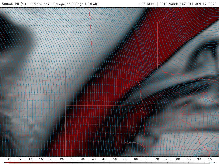Click the colorbar label '50'

coord(115,159)
